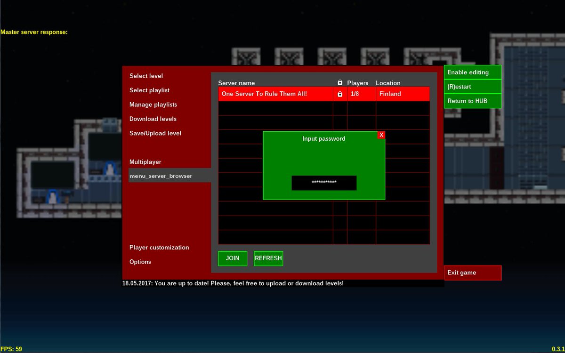Viewport: 565px width, 353px height.
Task: Close the Input password dialog
Action: click(381, 135)
